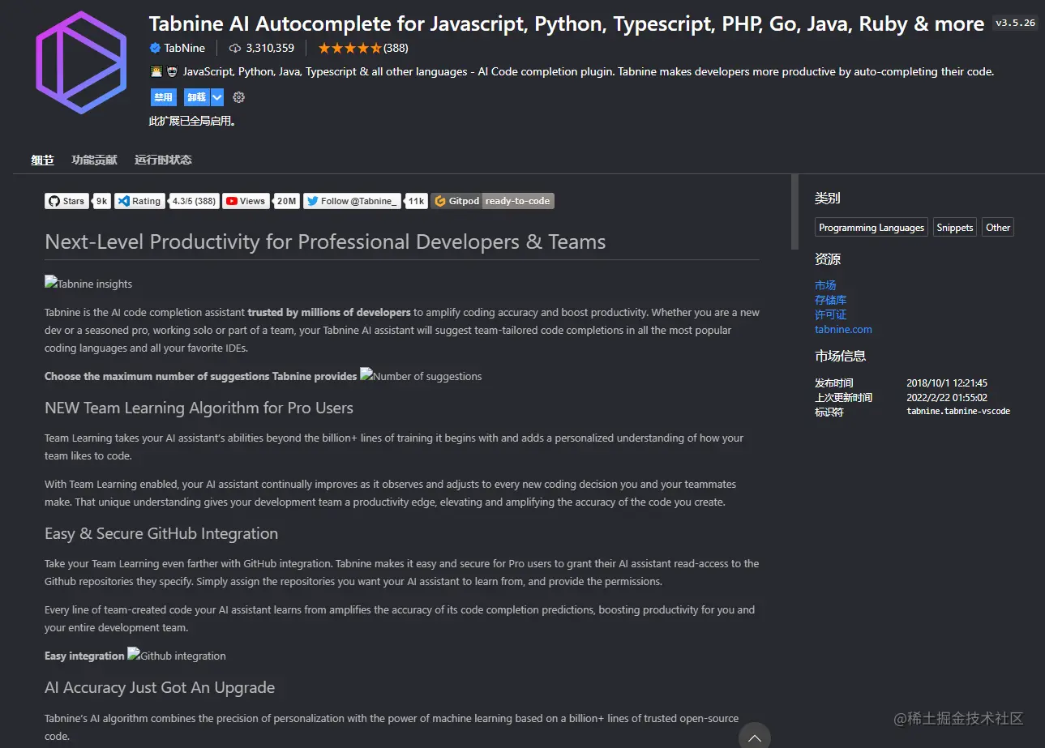1045x748 pixels.
Task: Open the tabnine.com link
Action: [x=843, y=329]
